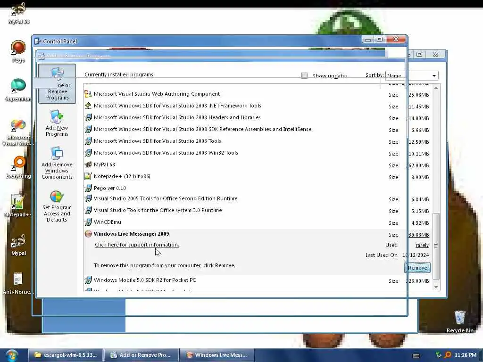Select Microsoft Windows SDK for Visual Studio 2008 Tools
Image resolution: width=483 pixels, height=362 pixels.
click(x=257, y=141)
